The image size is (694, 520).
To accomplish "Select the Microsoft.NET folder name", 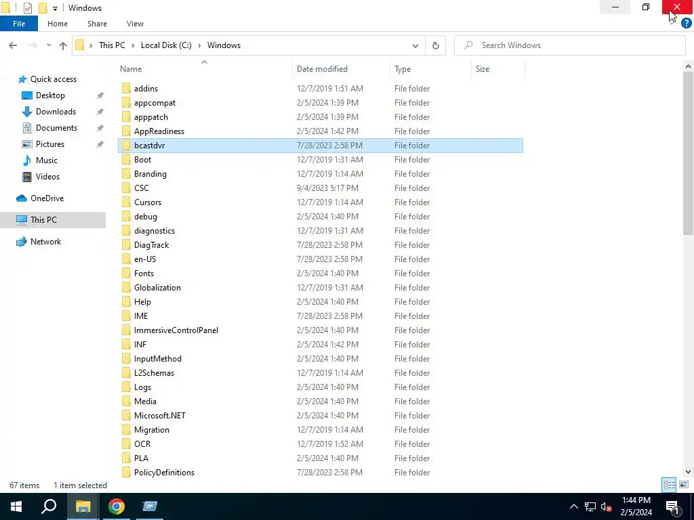I will [x=160, y=416].
